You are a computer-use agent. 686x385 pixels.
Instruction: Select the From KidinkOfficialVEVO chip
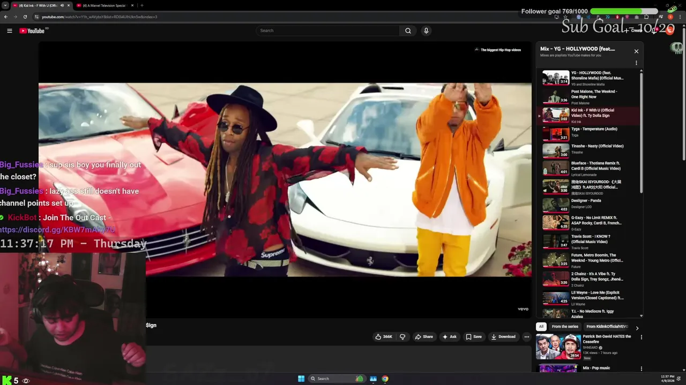tap(607, 327)
